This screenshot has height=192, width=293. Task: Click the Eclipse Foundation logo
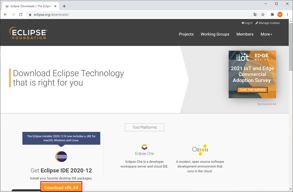point(28,33)
